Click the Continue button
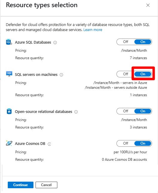158x193 pixels. (x=21, y=185)
